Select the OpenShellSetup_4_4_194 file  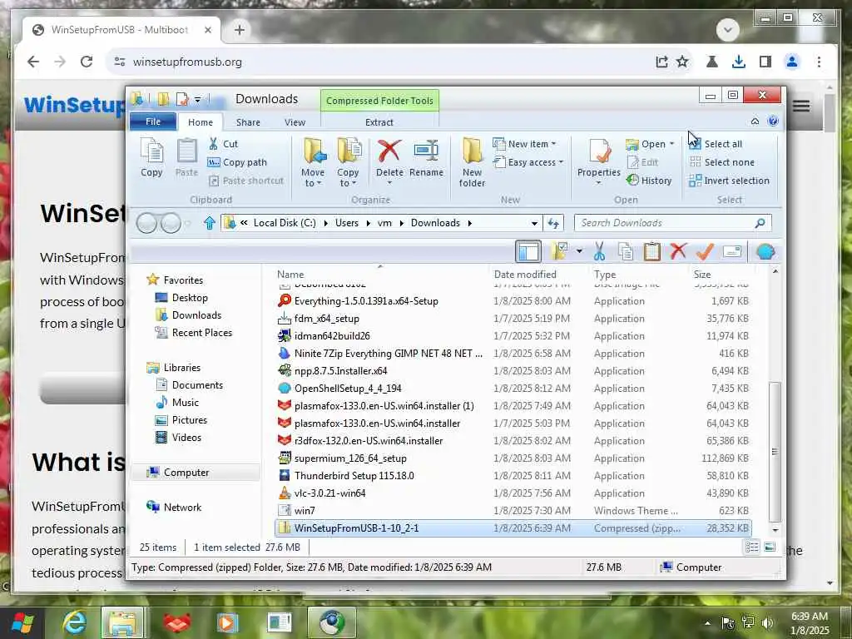[348, 389]
